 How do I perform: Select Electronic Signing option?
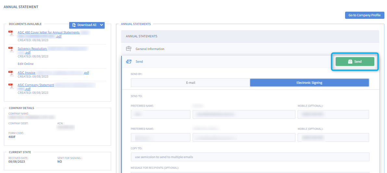pyautogui.click(x=309, y=82)
